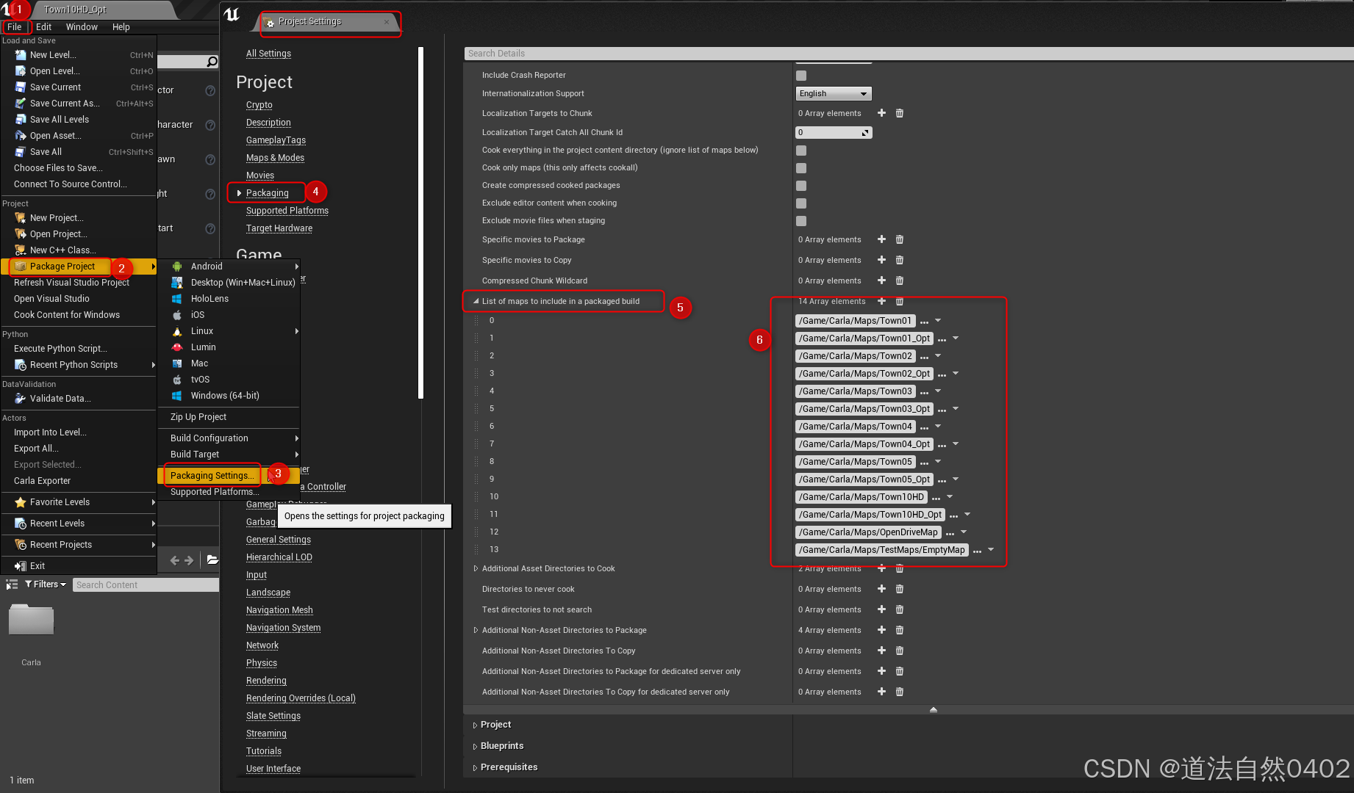
Task: Open dropdown arrow for Town02 map entry
Action: coord(938,356)
